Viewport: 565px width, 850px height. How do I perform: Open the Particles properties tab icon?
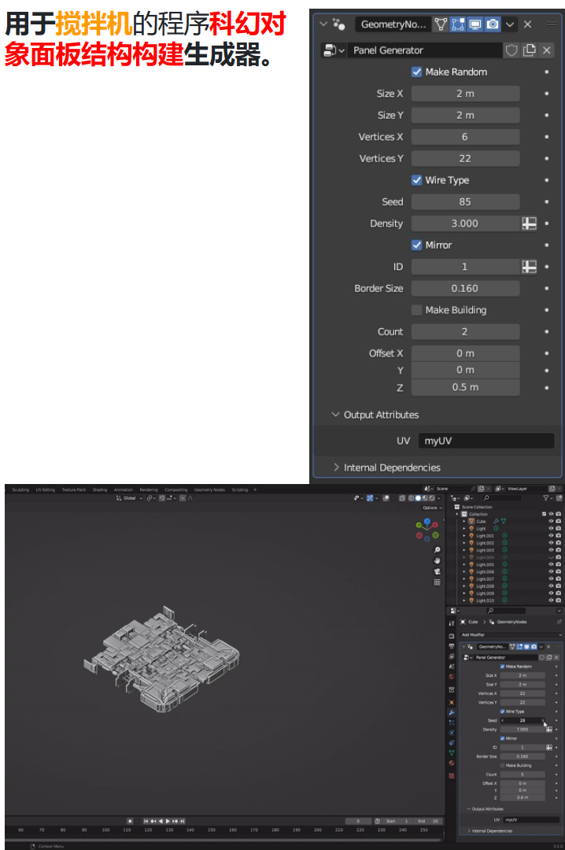(x=451, y=722)
